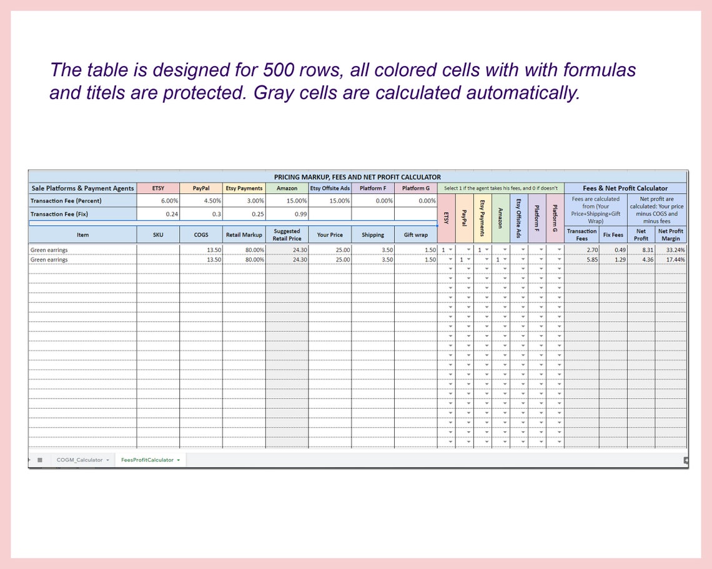Select the Net Profit Margin value 33.24%
Image resolution: width=712 pixels, height=569 pixels.
671,249
